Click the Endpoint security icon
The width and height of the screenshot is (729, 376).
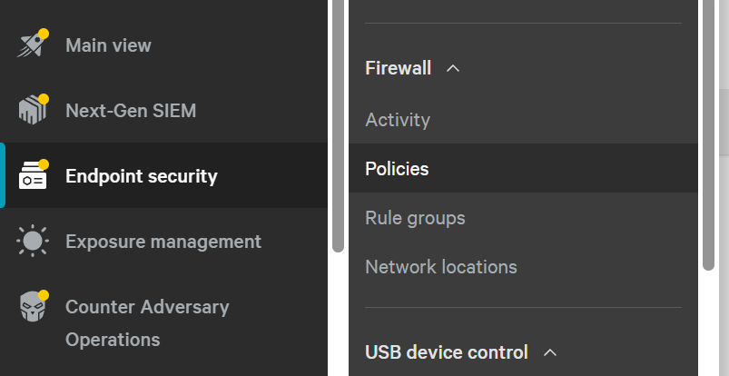33,175
